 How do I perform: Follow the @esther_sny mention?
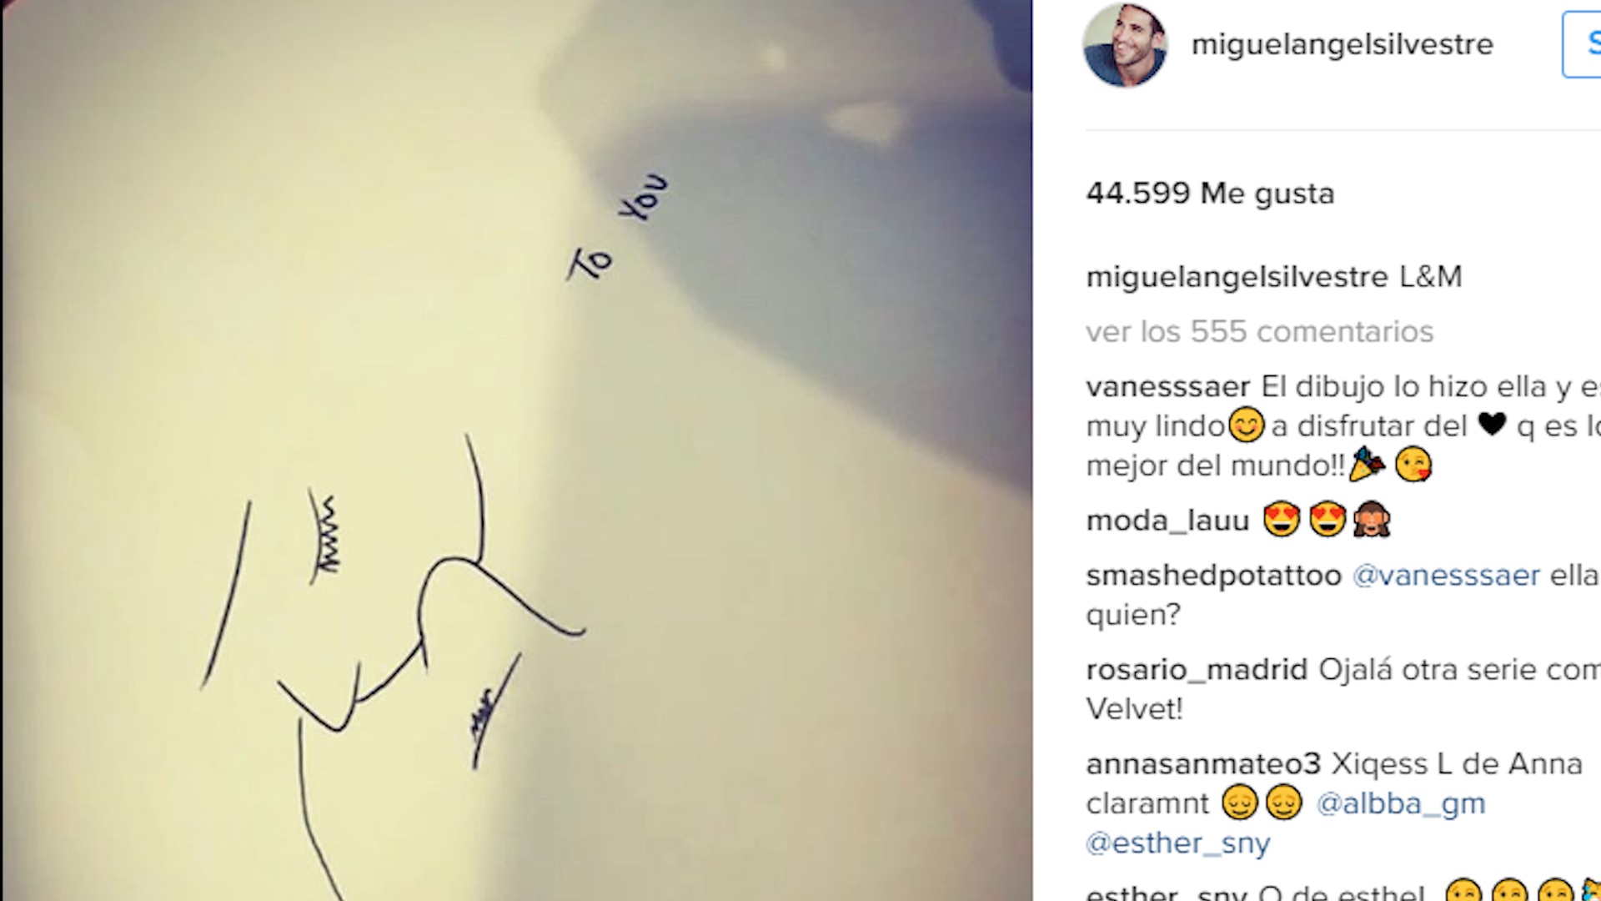[x=1177, y=843]
